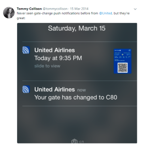Click the UI.cn watermark logo
The width and height of the screenshot is (156, 147).
(x=78, y=141)
